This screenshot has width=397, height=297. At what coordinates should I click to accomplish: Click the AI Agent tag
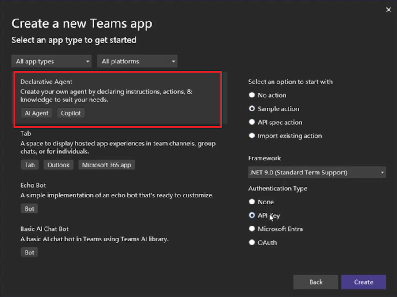tap(37, 113)
